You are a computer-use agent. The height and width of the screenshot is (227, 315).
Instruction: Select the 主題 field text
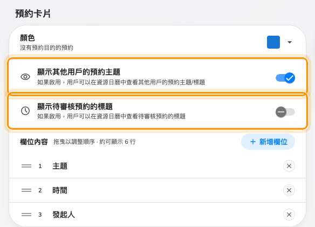(x=60, y=166)
